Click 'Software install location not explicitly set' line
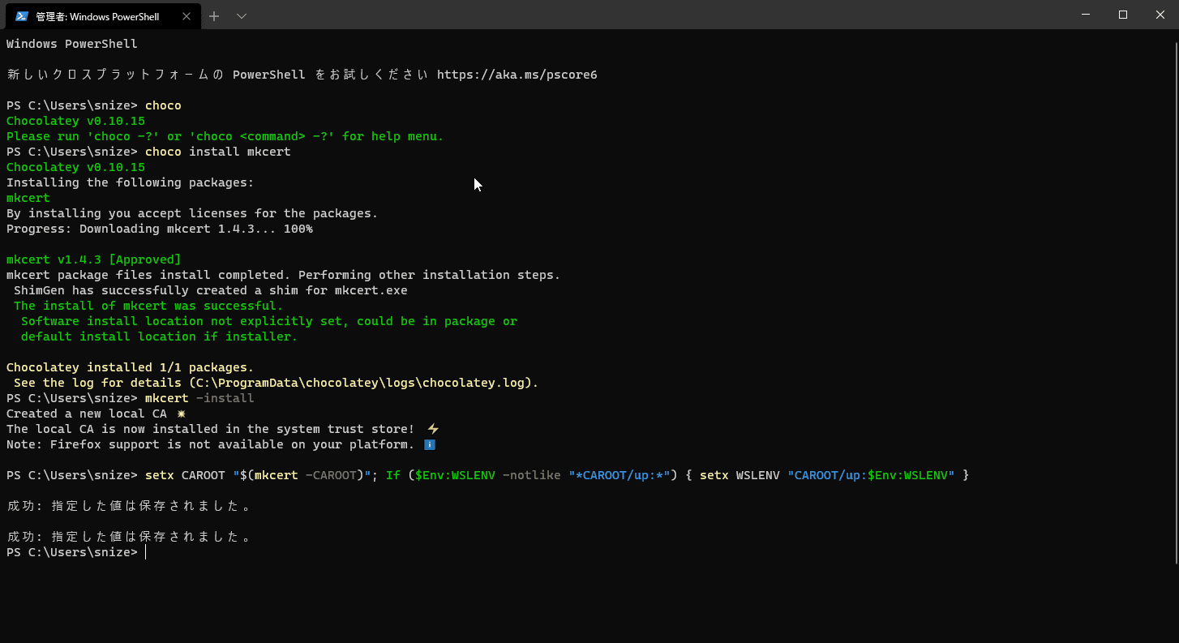Screen dimensions: 1179x643 (x=269, y=321)
